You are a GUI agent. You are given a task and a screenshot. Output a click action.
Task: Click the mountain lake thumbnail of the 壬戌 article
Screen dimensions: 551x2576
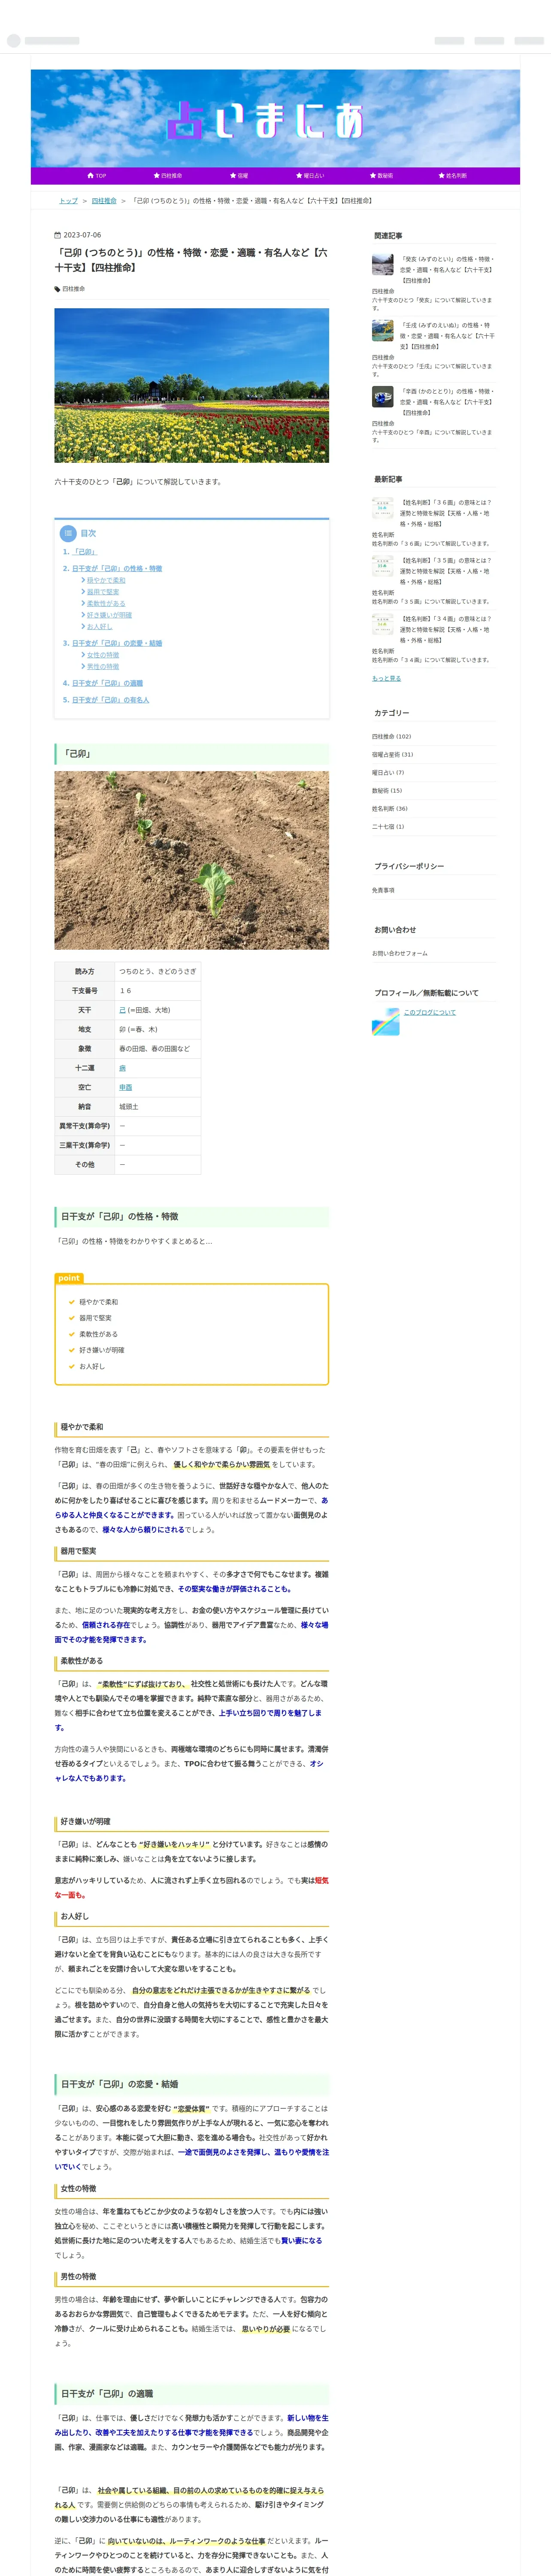tap(383, 331)
